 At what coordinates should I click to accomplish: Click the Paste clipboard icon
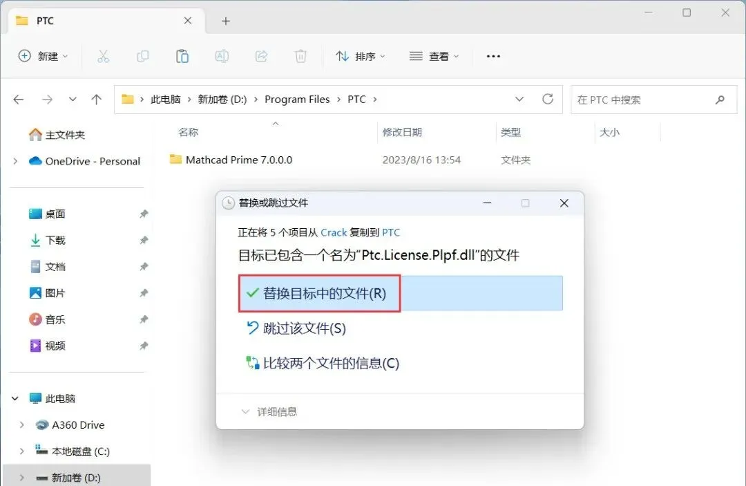tap(182, 56)
